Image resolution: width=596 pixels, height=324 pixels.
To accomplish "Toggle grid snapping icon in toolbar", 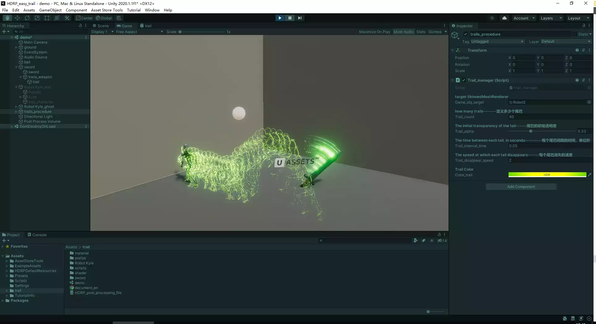I will (118, 18).
